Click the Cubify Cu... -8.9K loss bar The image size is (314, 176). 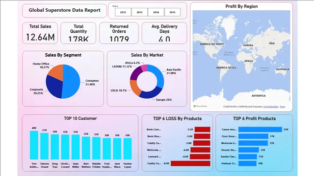click(x=190, y=163)
